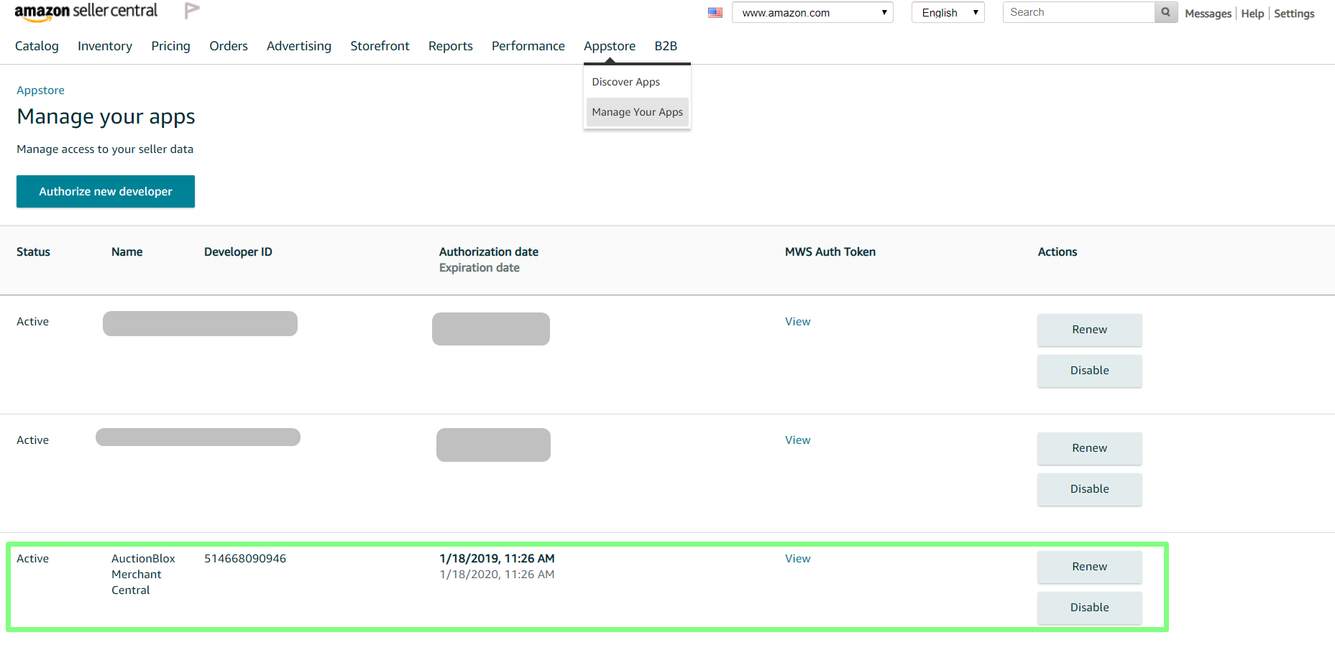View MWS Auth Token for AuctionBlox

pos(798,559)
